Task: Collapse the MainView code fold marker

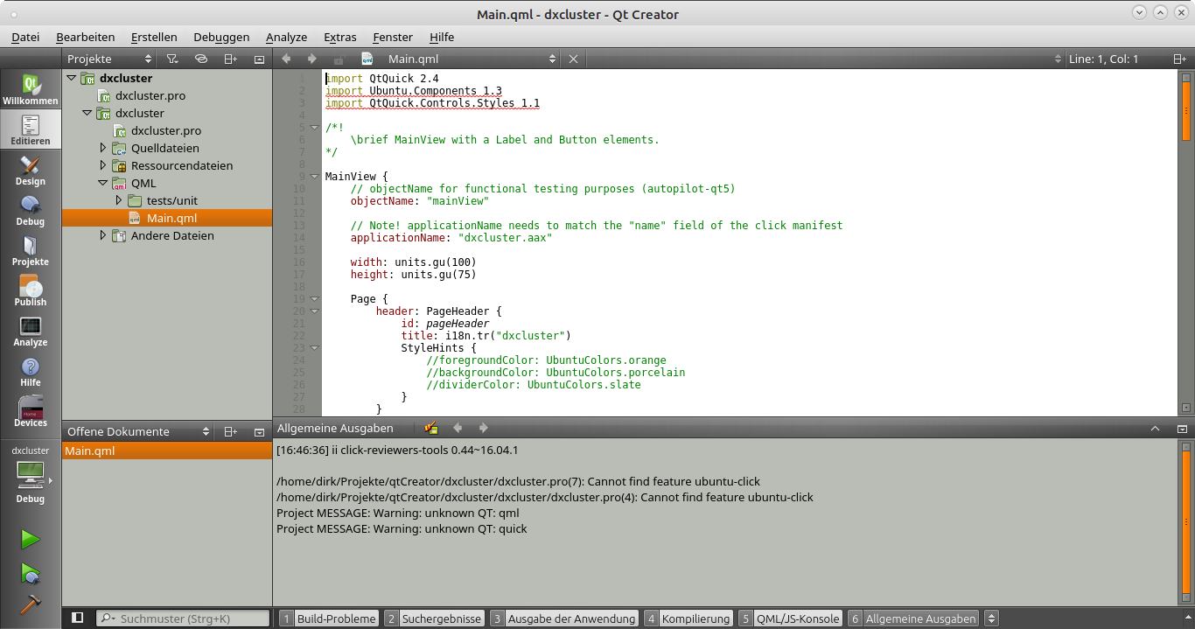Action: pos(314,176)
